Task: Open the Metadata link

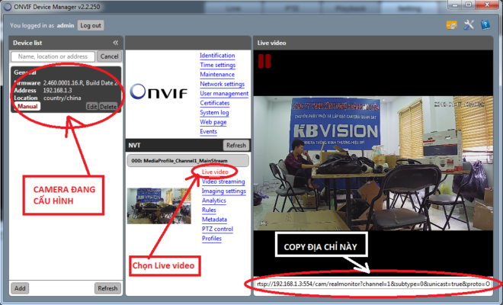Action: pyautogui.click(x=214, y=220)
